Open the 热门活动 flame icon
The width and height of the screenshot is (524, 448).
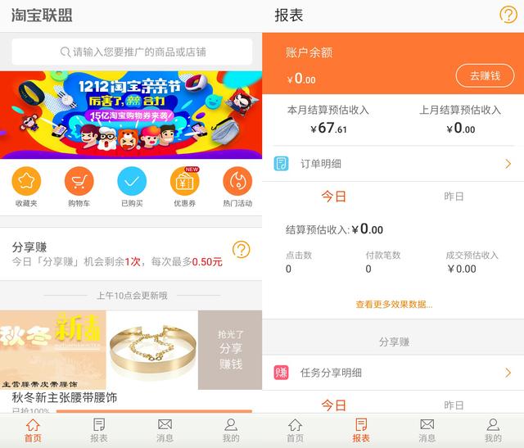237,181
